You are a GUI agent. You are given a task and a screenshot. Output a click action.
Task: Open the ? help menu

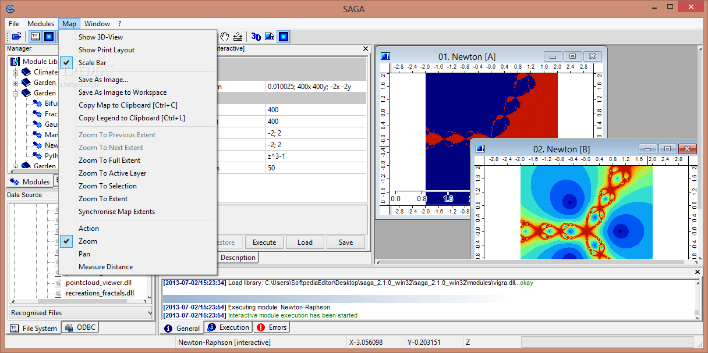click(119, 24)
